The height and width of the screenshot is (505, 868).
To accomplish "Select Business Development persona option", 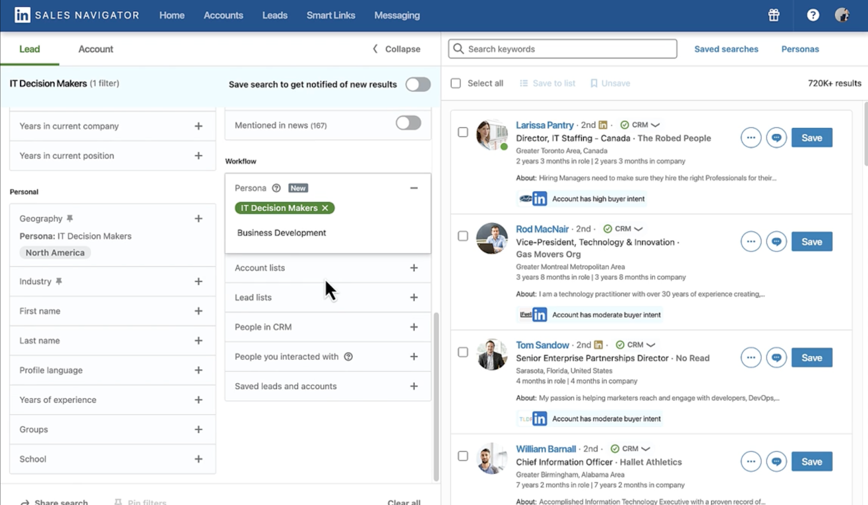I will (282, 233).
